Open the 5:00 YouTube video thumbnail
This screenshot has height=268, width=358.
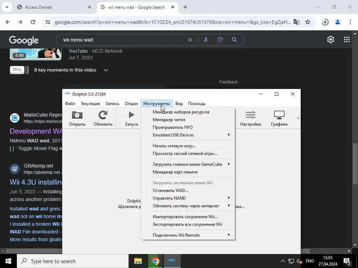tap(36, 54)
